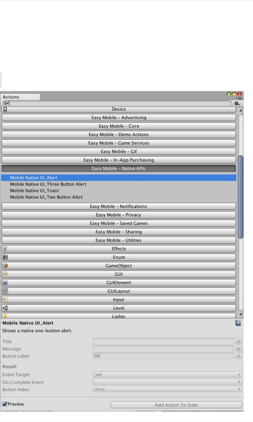This screenshot has width=253, height=422.
Task: Expand Easy Mobile – Sharing category
Action: pyautogui.click(x=119, y=232)
